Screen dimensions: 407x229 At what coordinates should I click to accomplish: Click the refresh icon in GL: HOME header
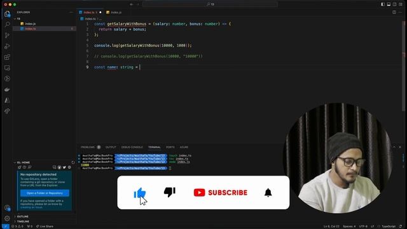73,163
